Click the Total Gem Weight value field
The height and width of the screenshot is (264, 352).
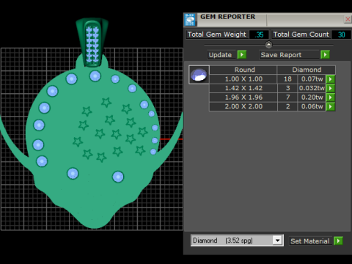pyautogui.click(x=259, y=34)
